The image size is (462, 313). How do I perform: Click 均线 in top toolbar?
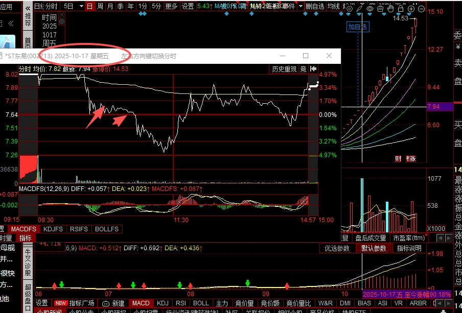[x=334, y=6]
